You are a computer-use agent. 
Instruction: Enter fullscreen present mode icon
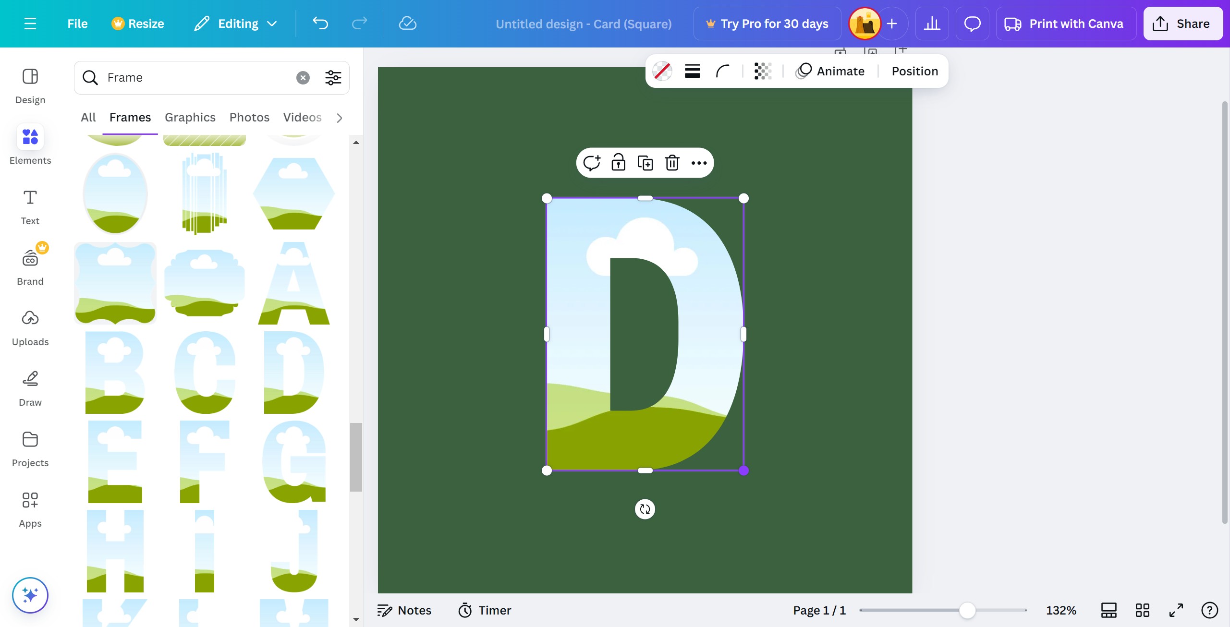tap(1176, 610)
